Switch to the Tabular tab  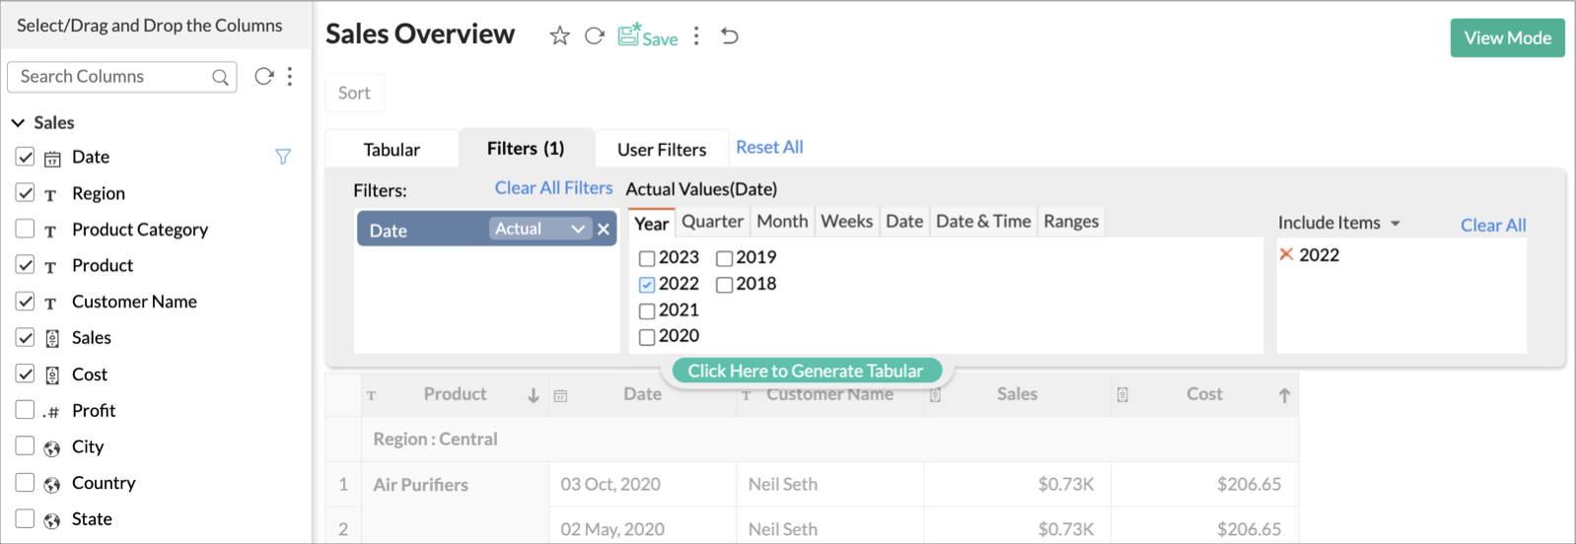click(x=392, y=150)
